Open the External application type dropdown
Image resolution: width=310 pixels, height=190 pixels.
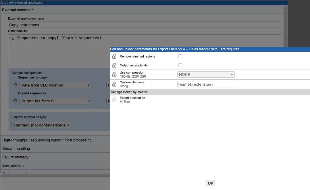point(41,125)
